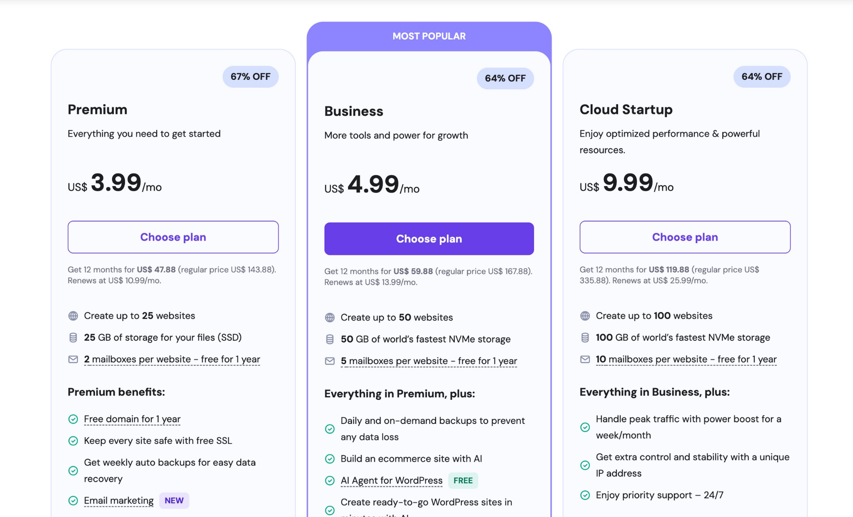Screen dimensions: 853x517
Task: Click the globe icon in Cloud Startup plan
Action: tap(585, 315)
